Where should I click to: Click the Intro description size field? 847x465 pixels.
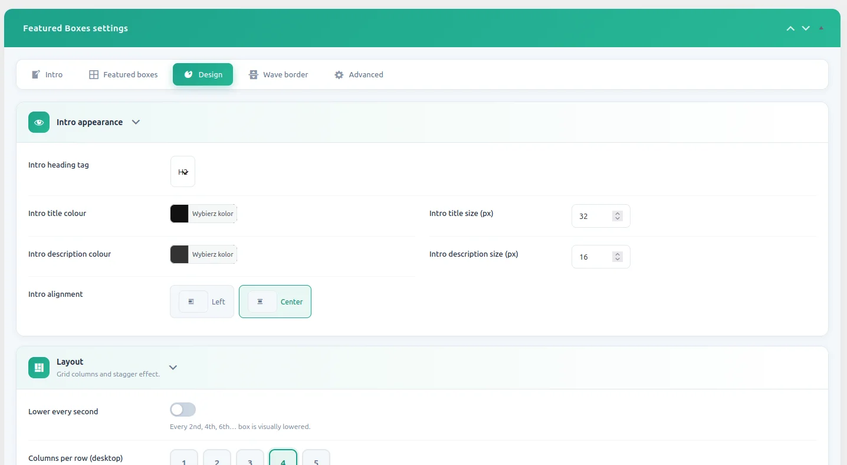pyautogui.click(x=601, y=257)
